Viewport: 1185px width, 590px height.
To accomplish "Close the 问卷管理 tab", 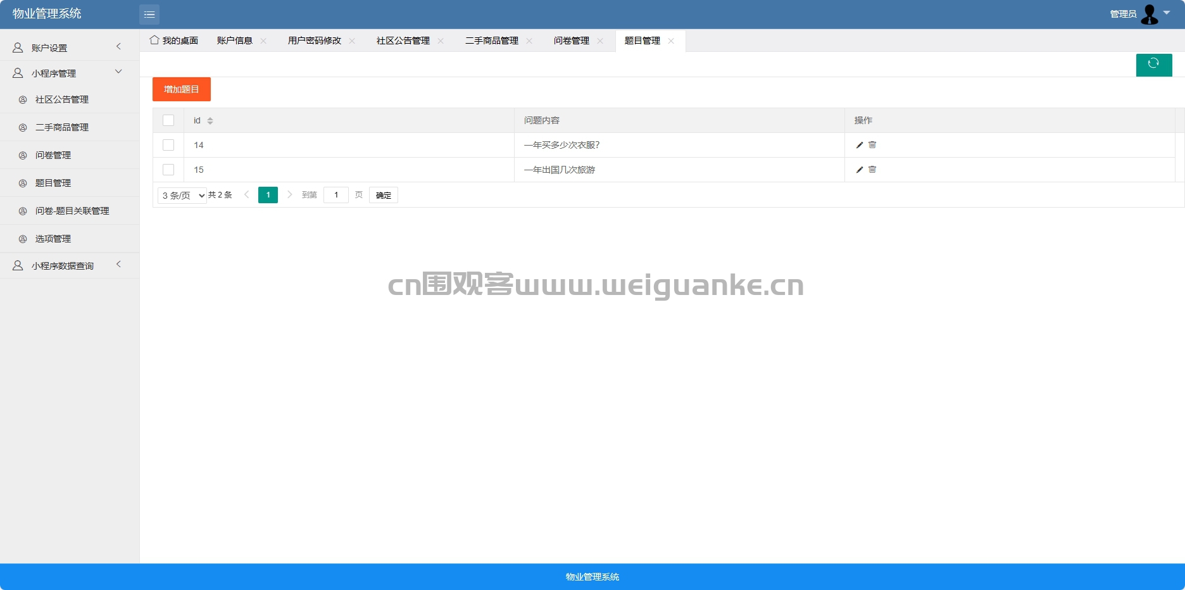I will coord(600,41).
